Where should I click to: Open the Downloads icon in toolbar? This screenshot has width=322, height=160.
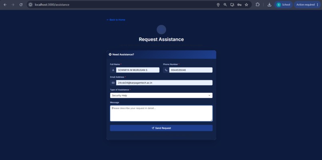(269, 5)
